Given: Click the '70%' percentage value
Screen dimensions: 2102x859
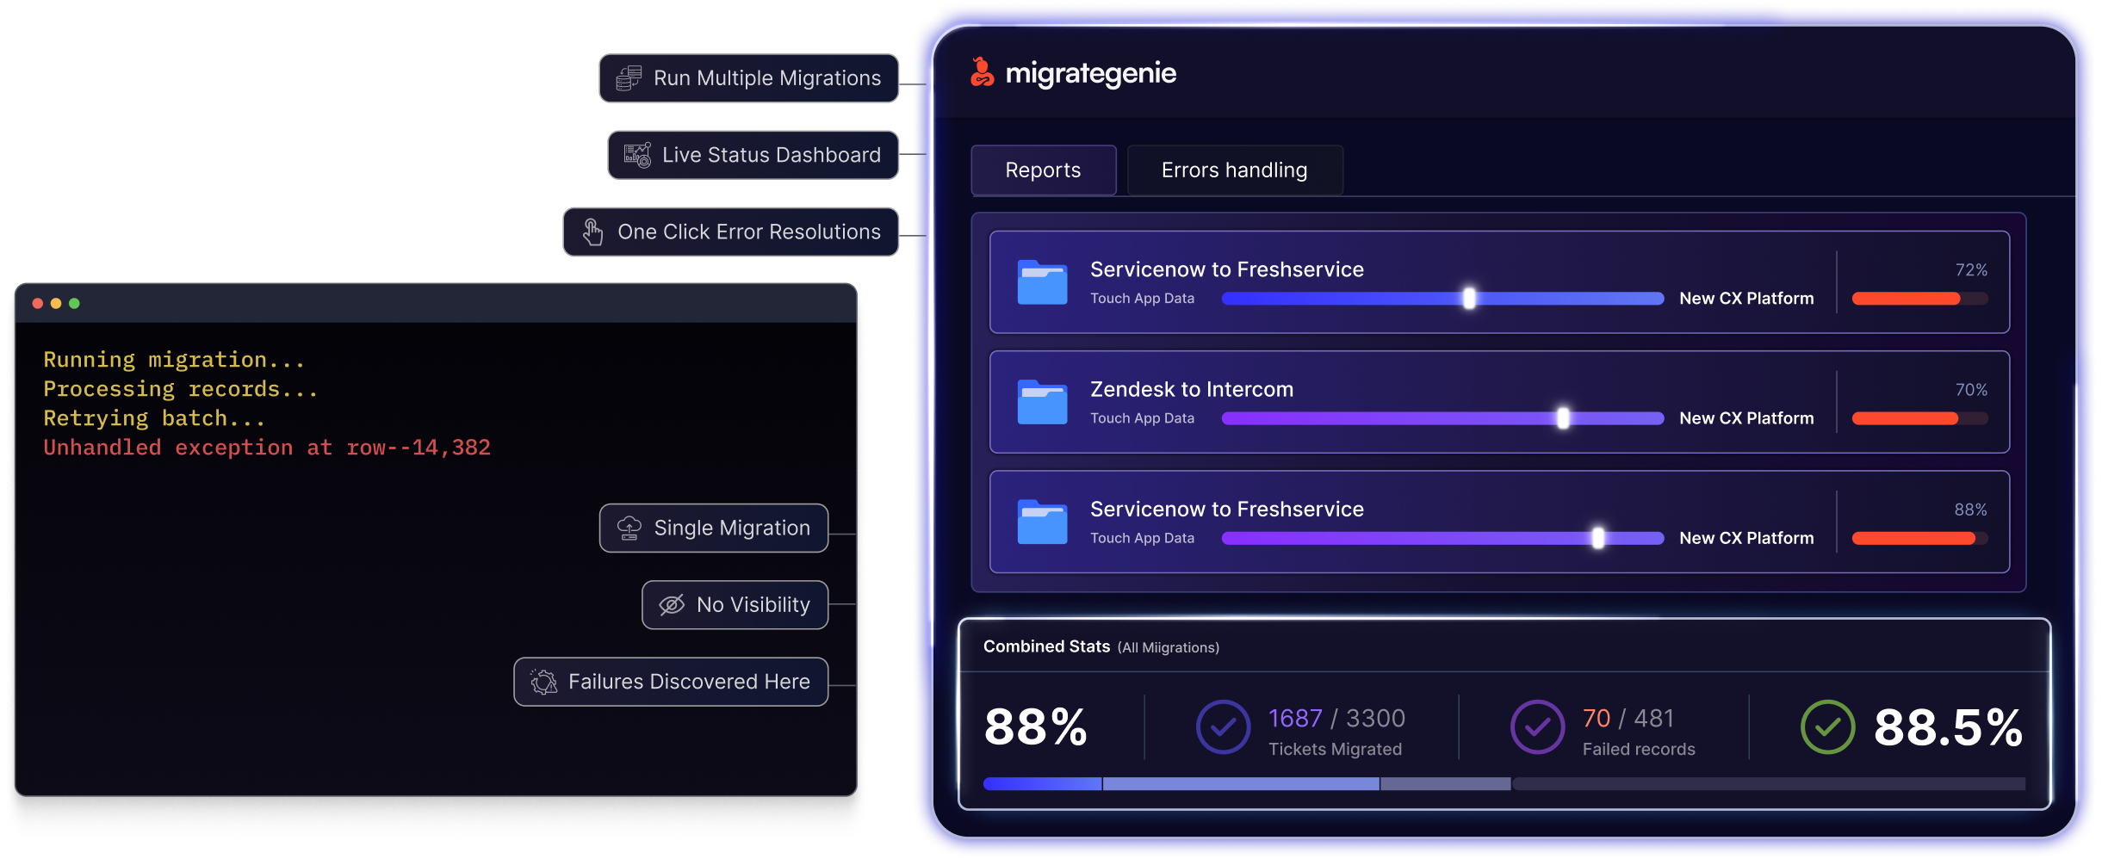Looking at the screenshot, I should click(1971, 390).
